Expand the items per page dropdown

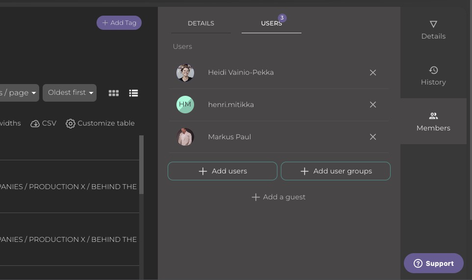(19, 93)
